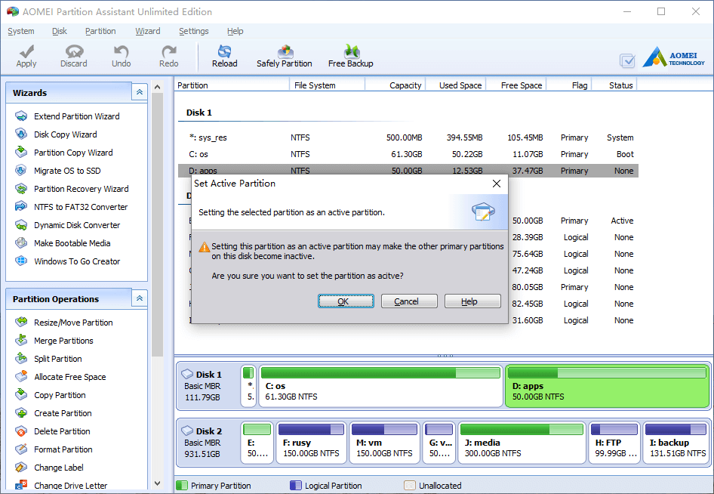
Task: Select C: os block in disk map
Action: pos(380,386)
